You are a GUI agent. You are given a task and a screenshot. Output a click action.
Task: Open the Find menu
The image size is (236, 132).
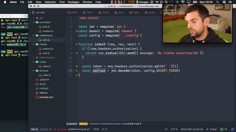[x=62, y=2]
